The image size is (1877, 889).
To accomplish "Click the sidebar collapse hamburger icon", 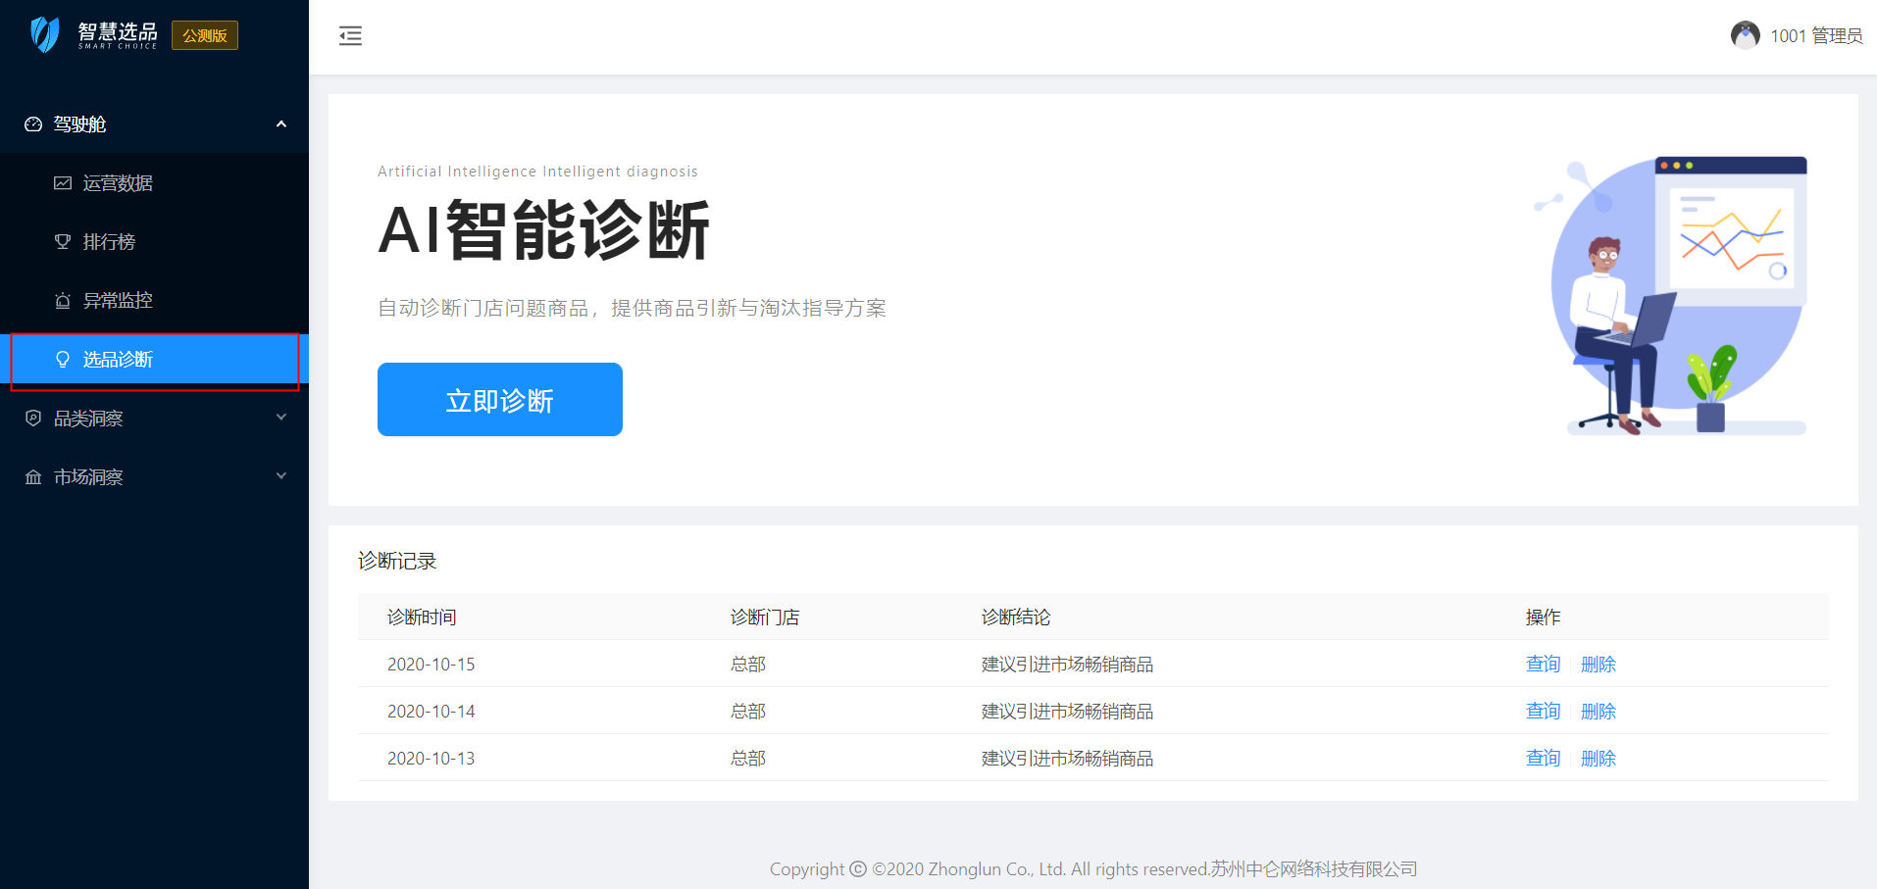I will 350,36.
